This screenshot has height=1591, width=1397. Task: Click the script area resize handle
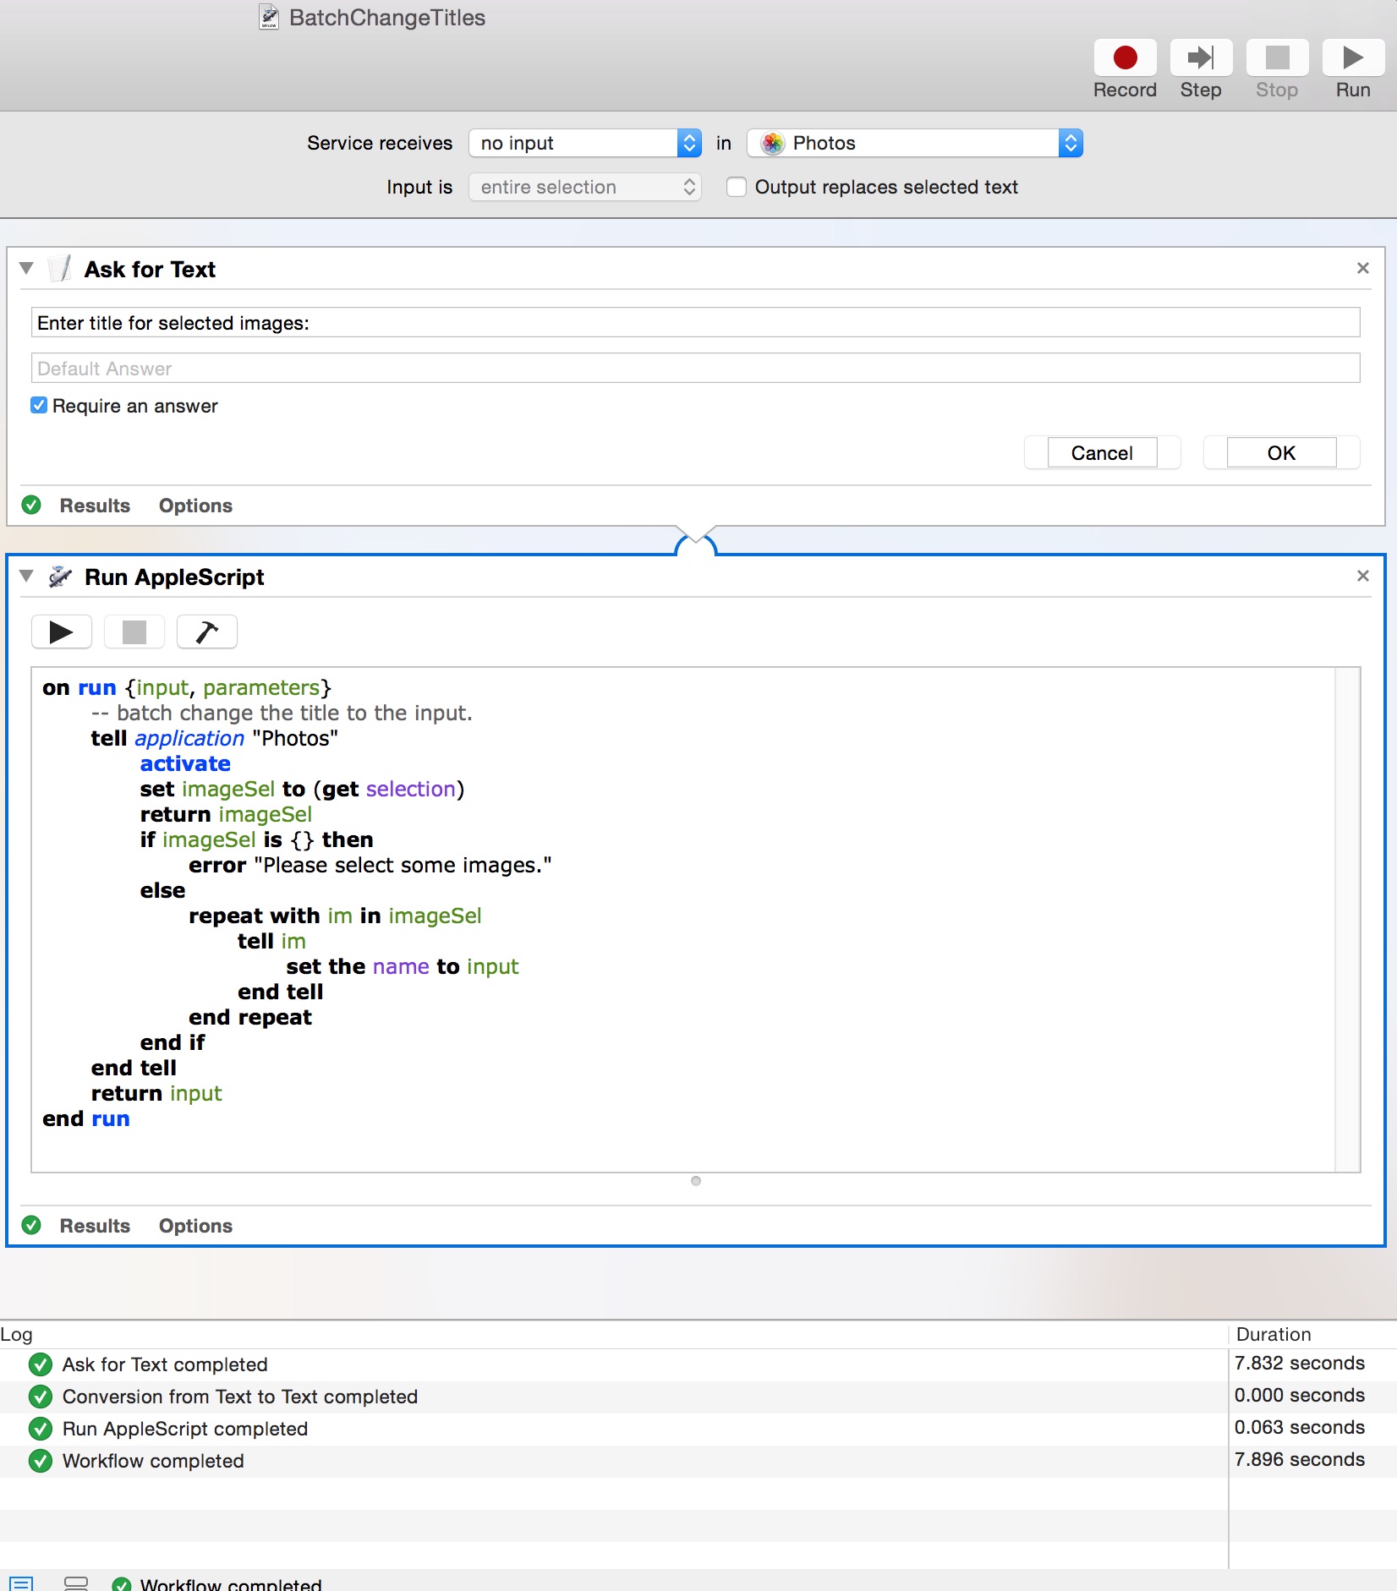(x=696, y=1181)
